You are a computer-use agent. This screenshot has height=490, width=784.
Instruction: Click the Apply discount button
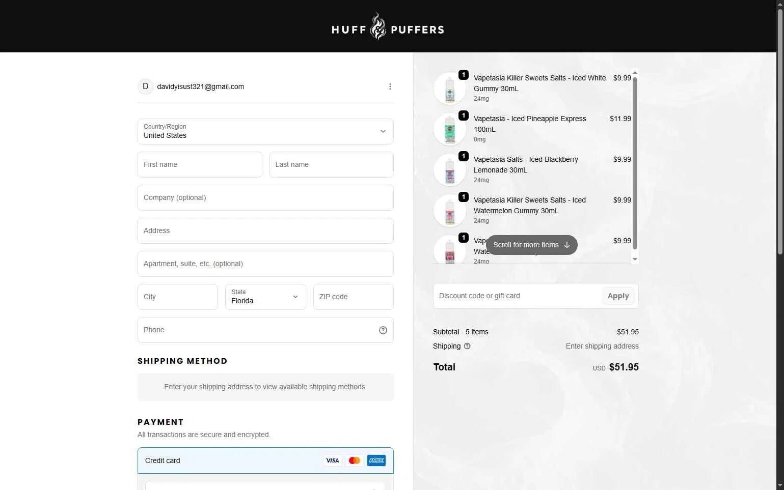(618, 296)
